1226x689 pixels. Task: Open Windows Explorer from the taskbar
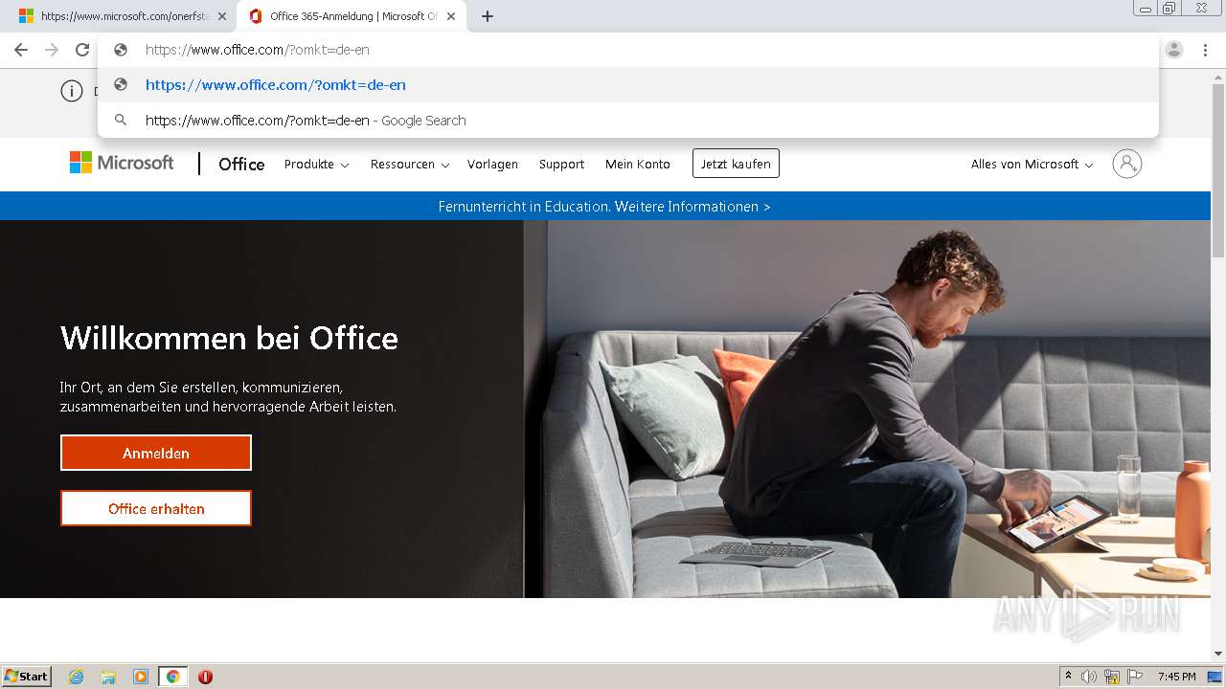pyautogui.click(x=108, y=677)
